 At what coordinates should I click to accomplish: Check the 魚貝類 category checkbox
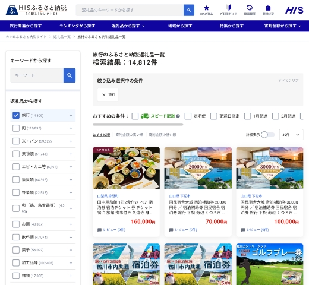click(x=16, y=180)
